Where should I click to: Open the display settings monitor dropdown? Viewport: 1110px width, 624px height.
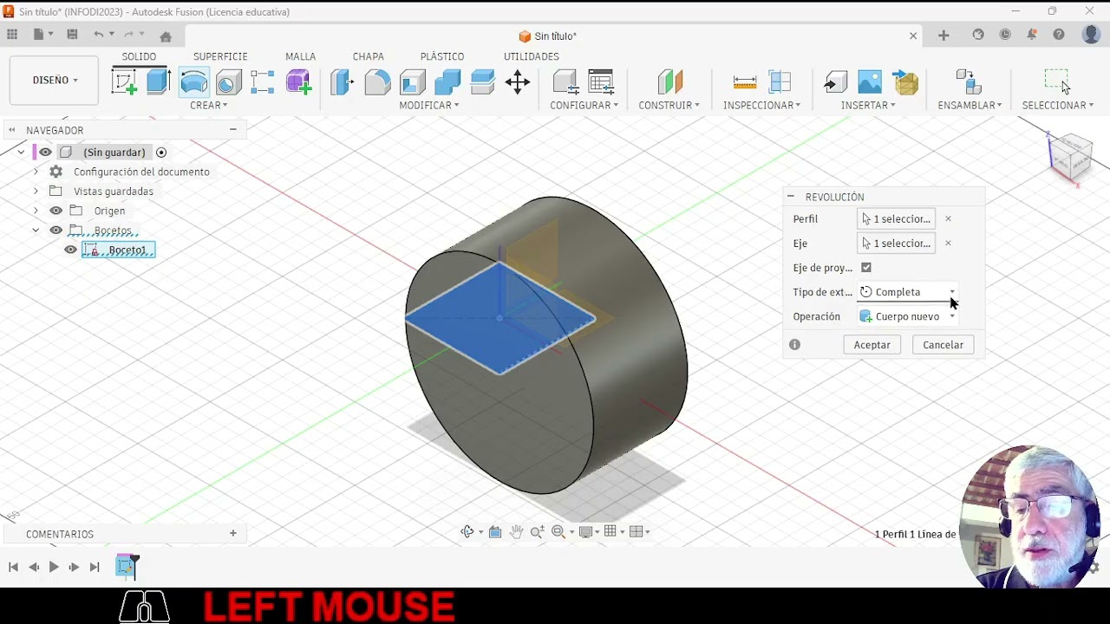(x=590, y=532)
